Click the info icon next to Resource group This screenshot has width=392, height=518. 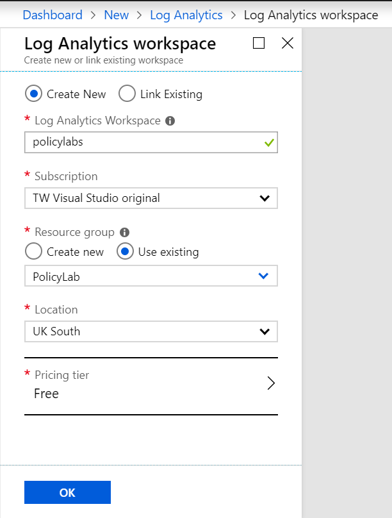point(125,232)
